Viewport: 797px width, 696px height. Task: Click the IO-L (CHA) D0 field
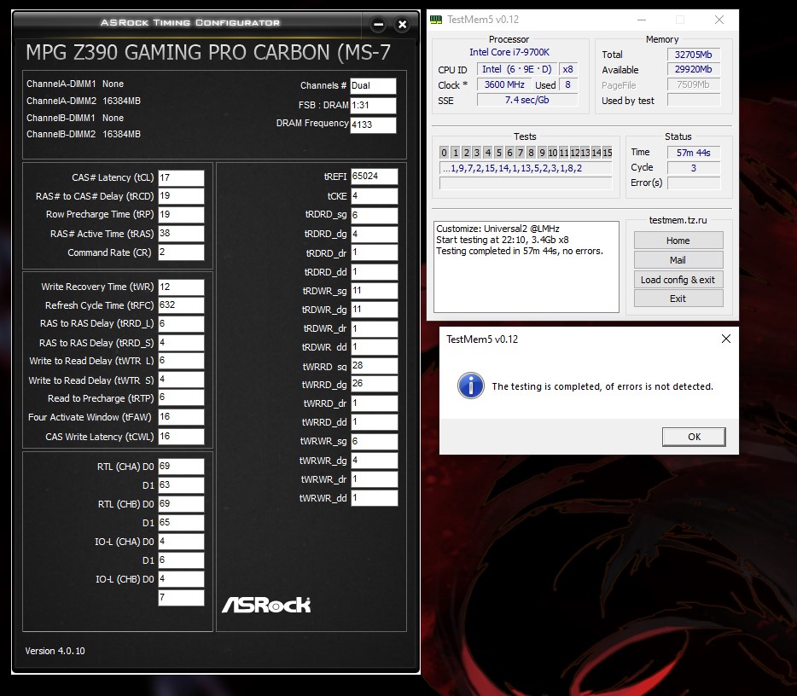coord(181,542)
